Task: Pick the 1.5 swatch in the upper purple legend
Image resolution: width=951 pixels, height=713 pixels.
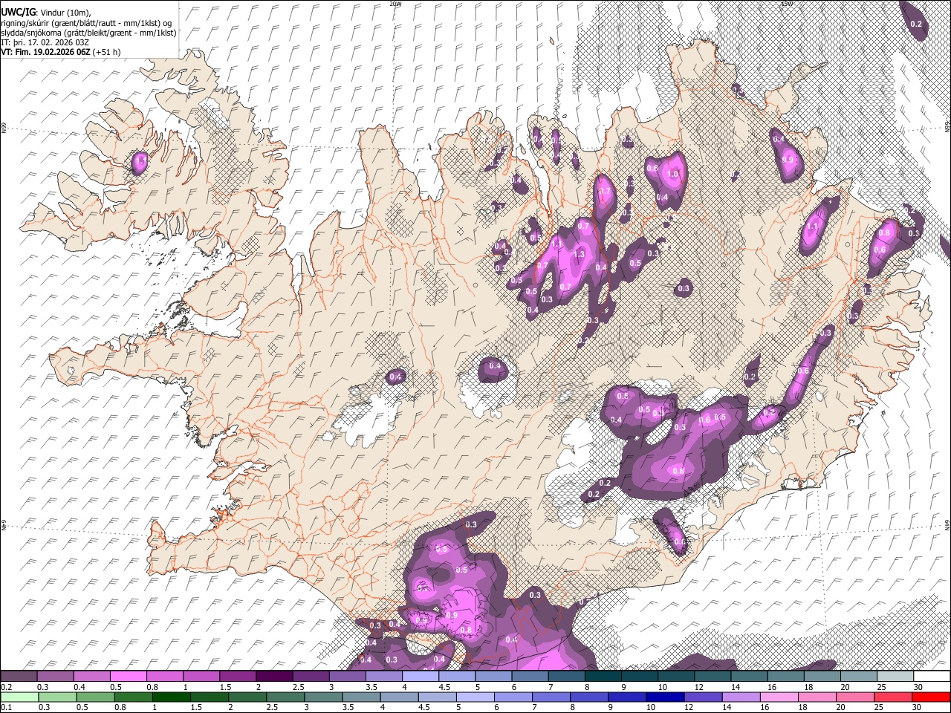Action: [x=237, y=676]
